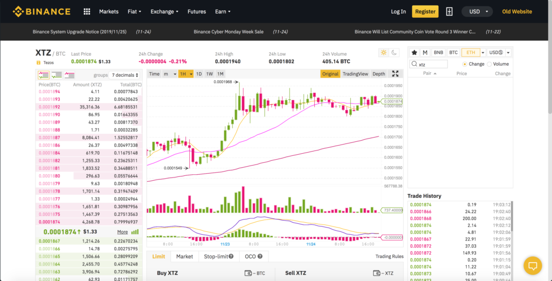552x281 pixels.
Task: Set chart interval to 1D
Action: (x=199, y=74)
